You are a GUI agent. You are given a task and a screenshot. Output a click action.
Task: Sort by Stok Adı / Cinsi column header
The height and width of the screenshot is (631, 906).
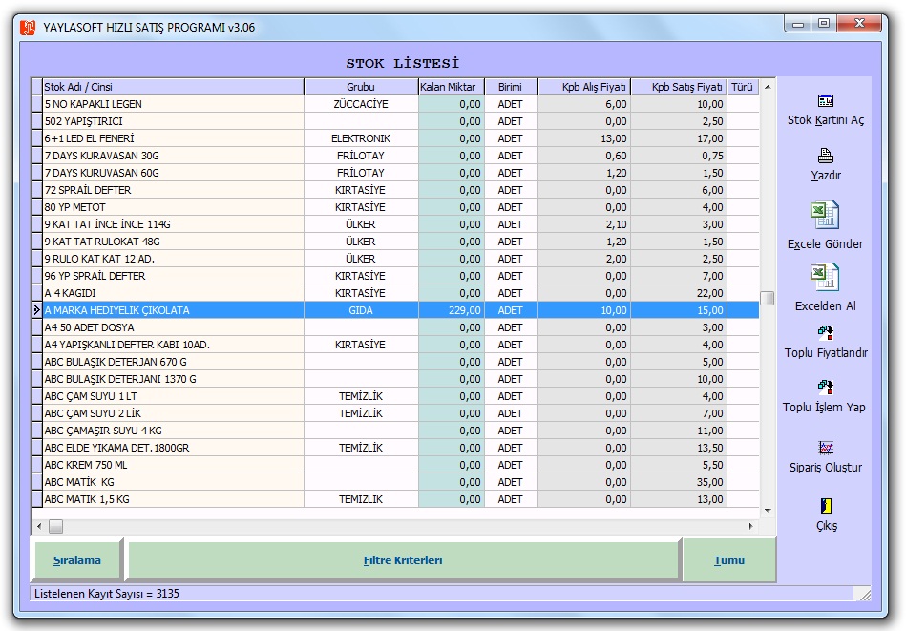174,87
